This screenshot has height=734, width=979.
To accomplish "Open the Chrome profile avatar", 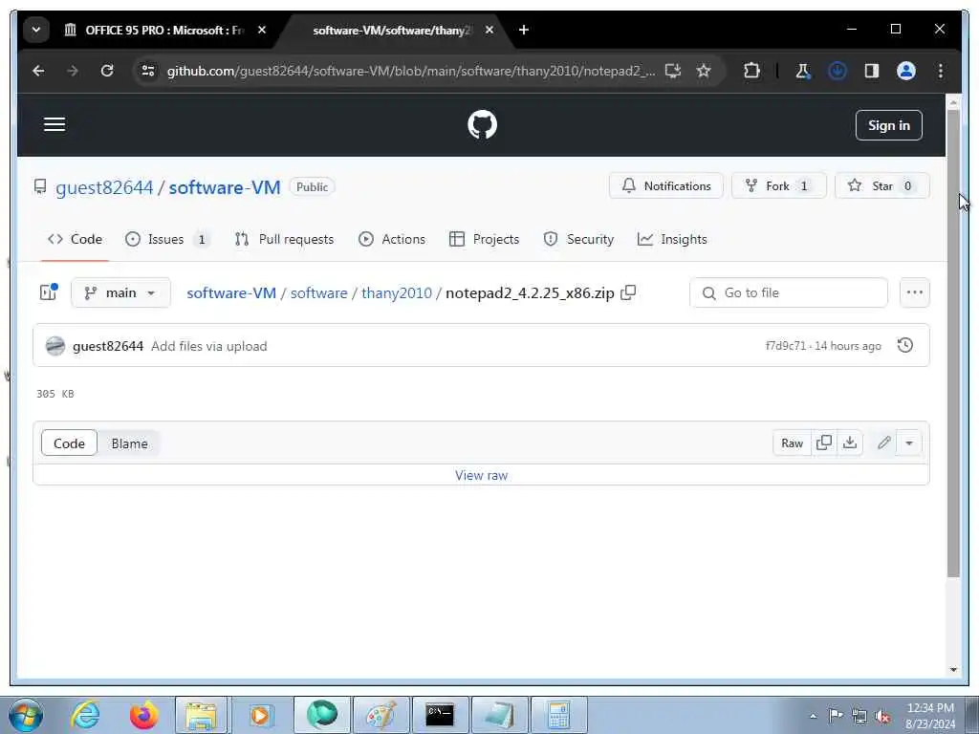I will pyautogui.click(x=906, y=71).
